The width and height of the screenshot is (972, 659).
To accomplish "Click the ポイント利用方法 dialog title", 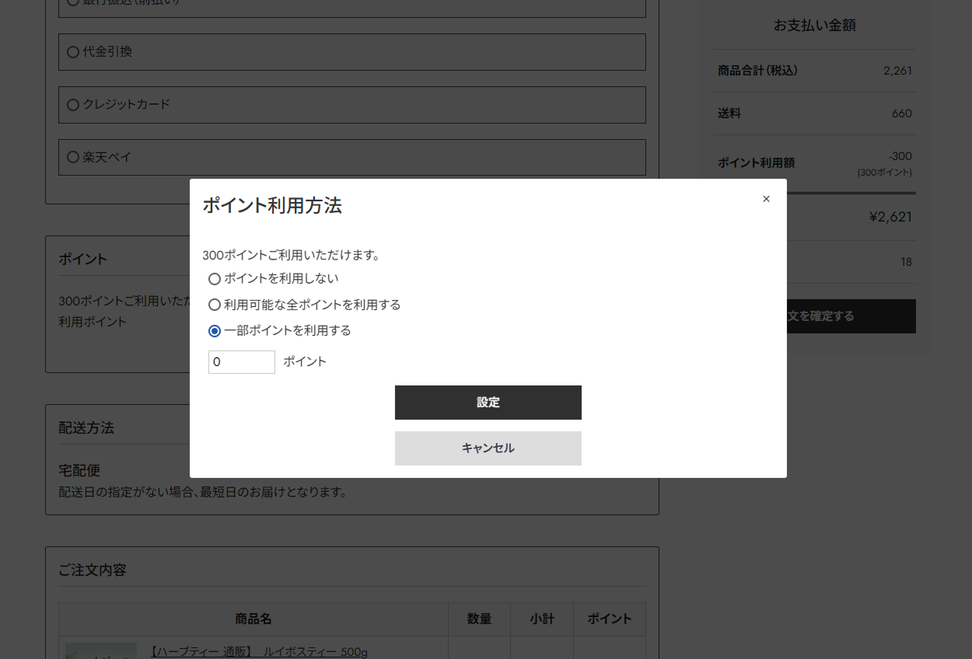I will 272,206.
